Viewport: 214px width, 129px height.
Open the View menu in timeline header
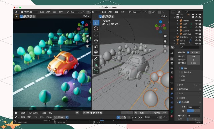coord(44,113)
